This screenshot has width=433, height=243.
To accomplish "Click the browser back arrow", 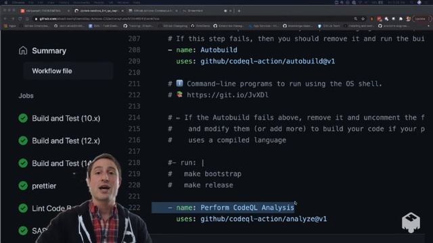I will point(5,19).
